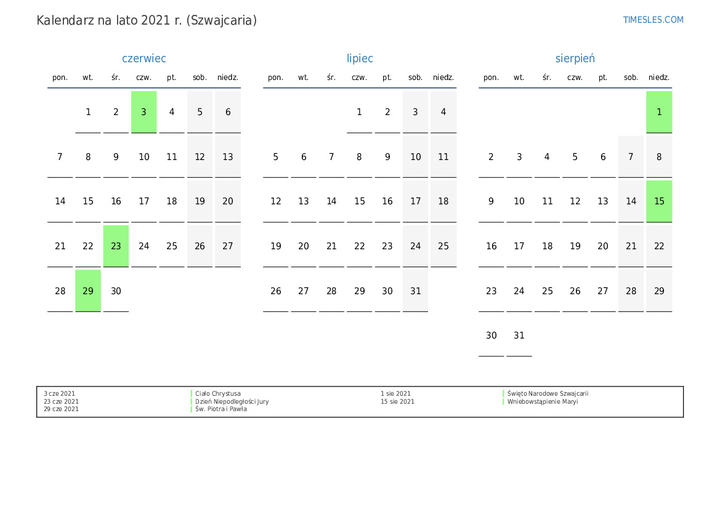Select August 31 in the sierpień calendar
Image resolution: width=720 pixels, height=509 pixels.
[519, 335]
